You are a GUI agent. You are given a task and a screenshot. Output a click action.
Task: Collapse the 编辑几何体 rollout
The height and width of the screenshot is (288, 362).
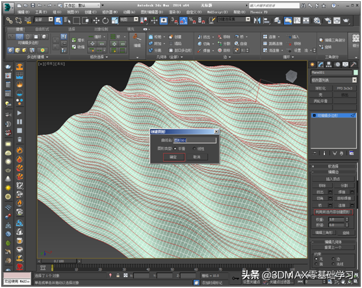coord(333,242)
